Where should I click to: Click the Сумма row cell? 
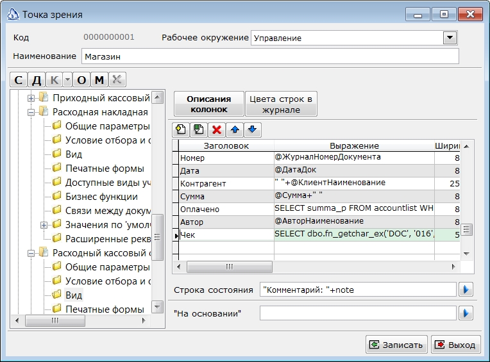click(x=226, y=196)
